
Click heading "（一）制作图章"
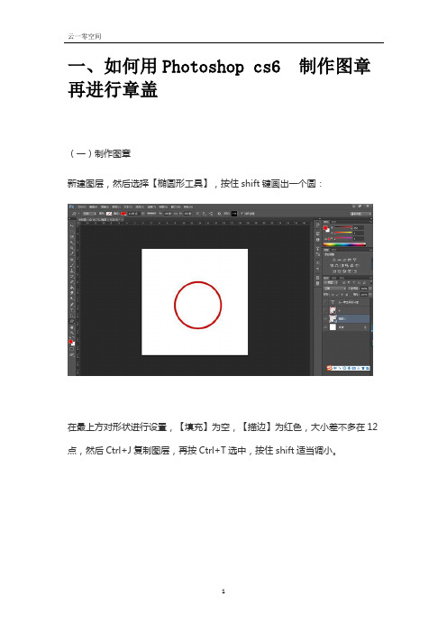(x=99, y=153)
